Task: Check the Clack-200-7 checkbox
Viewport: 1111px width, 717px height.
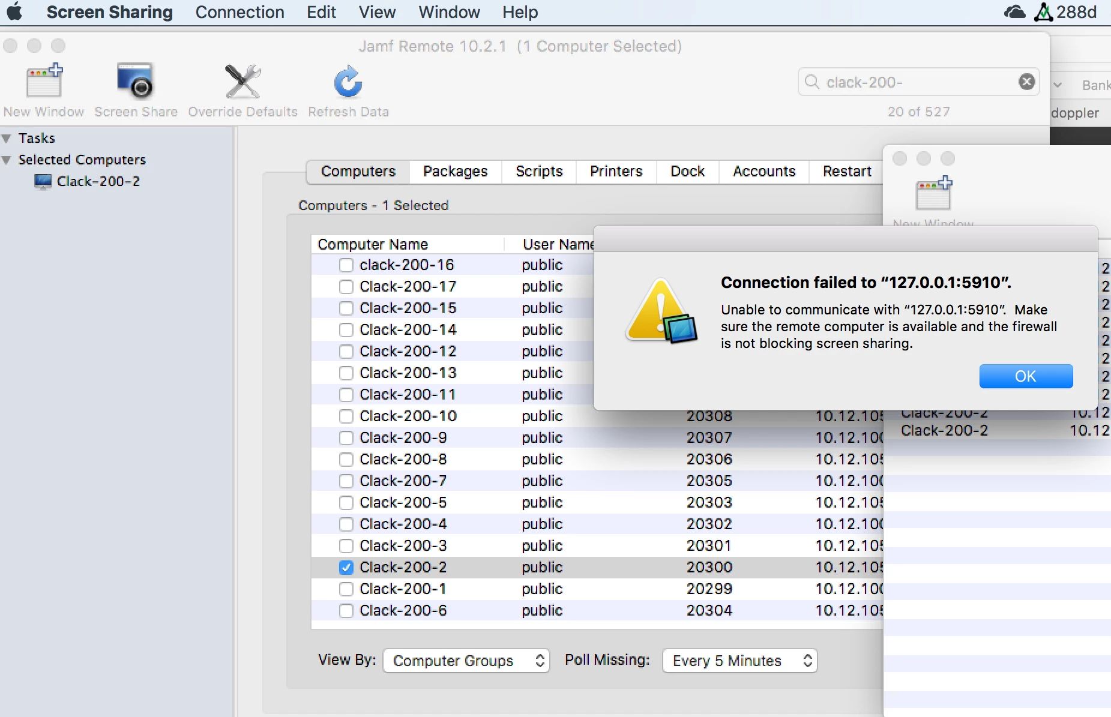Action: (x=346, y=481)
